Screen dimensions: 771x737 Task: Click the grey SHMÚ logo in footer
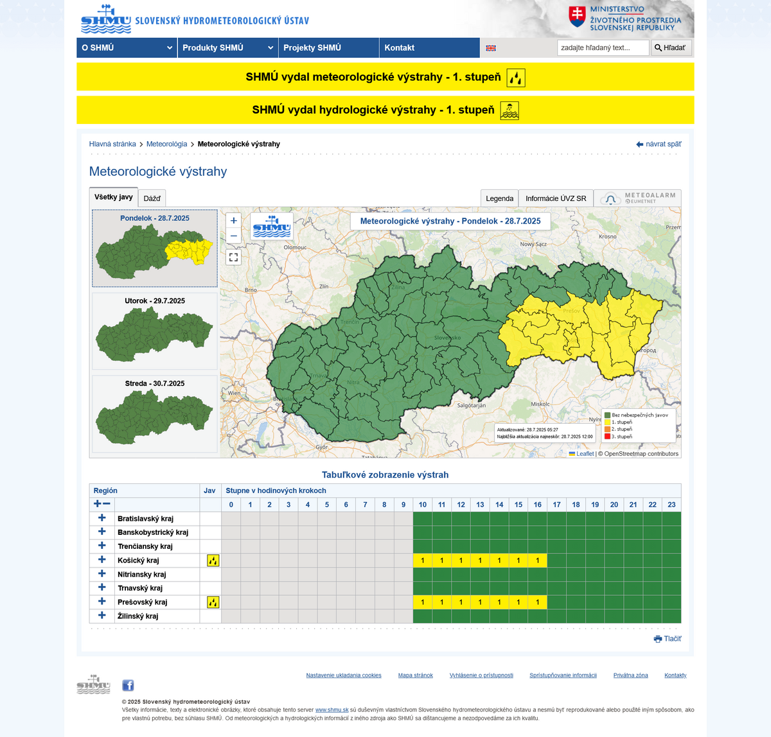click(x=93, y=684)
